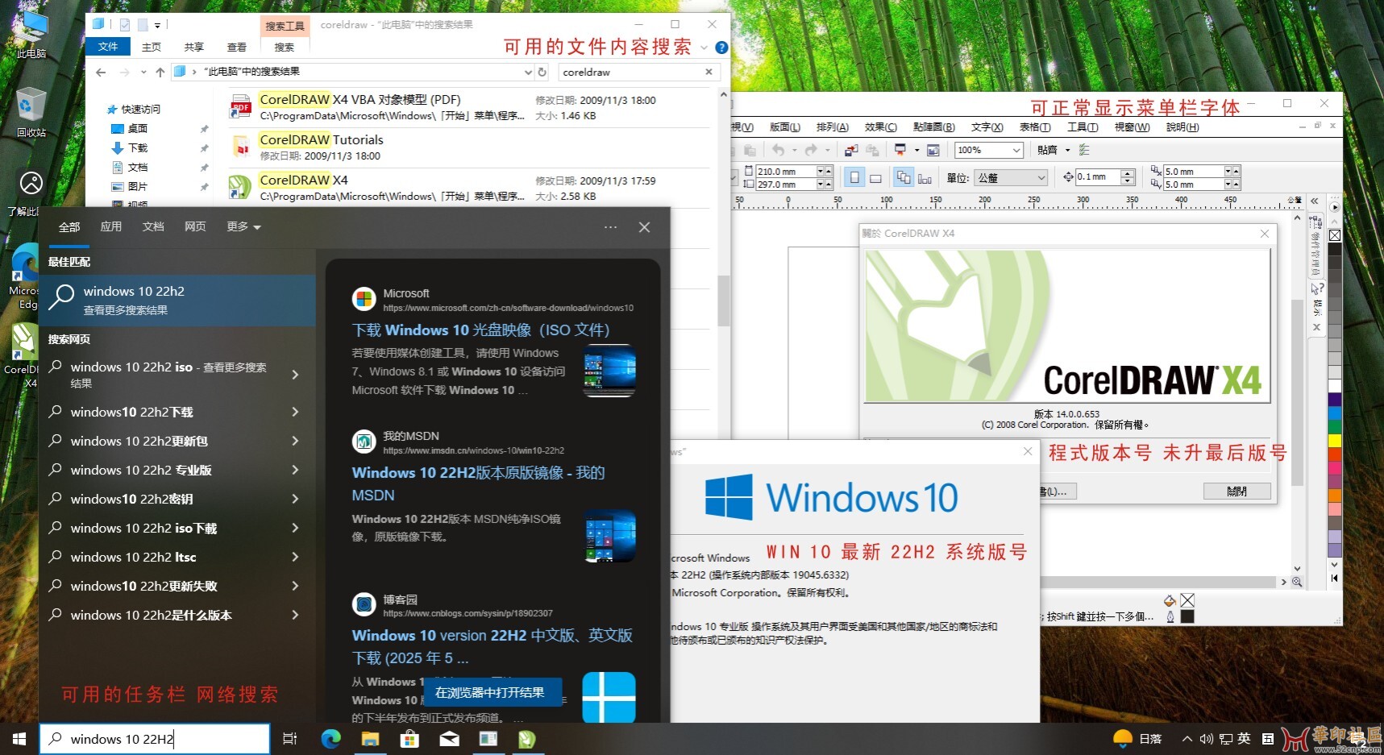The image size is (1384, 755).
Task: Click the Redo icon in CorelDRAW toolbar
Action: point(811,151)
